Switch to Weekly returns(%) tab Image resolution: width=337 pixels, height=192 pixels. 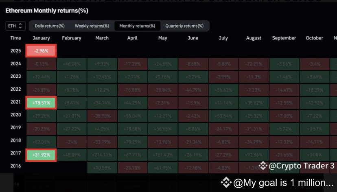(92, 26)
